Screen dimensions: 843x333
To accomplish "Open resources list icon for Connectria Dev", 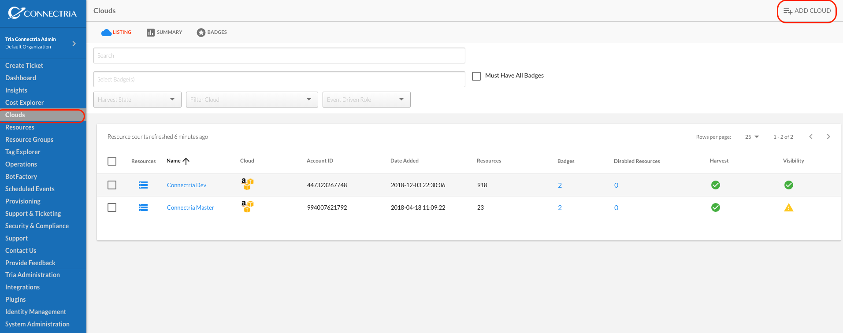I will (143, 185).
